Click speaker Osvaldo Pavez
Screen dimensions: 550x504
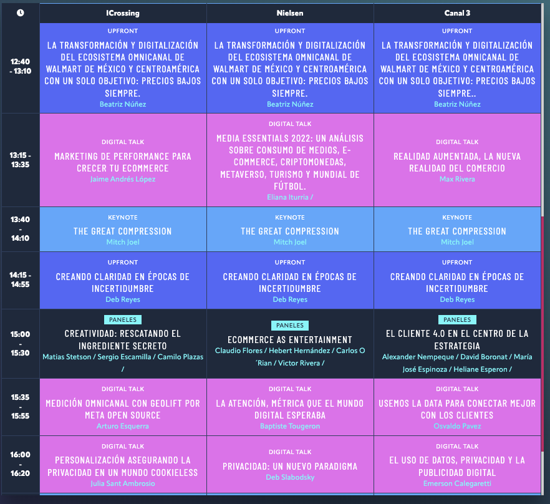[457, 426]
